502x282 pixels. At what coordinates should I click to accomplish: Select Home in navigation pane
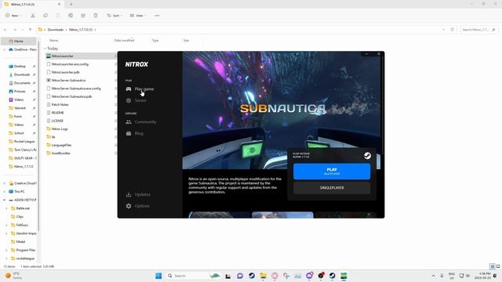tap(18, 41)
